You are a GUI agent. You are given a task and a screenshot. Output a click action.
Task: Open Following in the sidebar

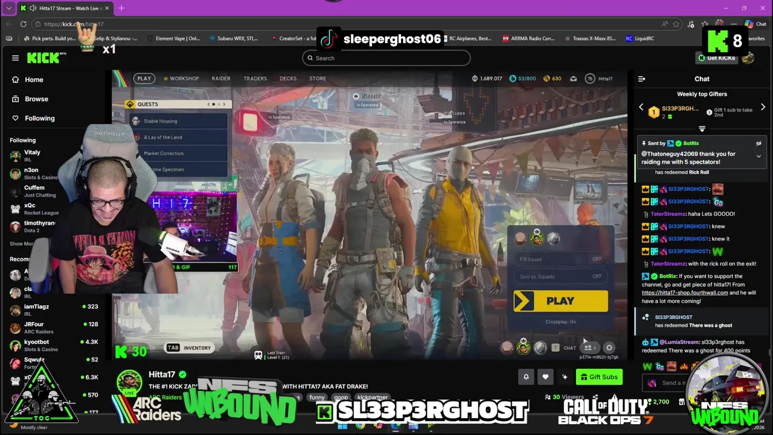(x=33, y=118)
